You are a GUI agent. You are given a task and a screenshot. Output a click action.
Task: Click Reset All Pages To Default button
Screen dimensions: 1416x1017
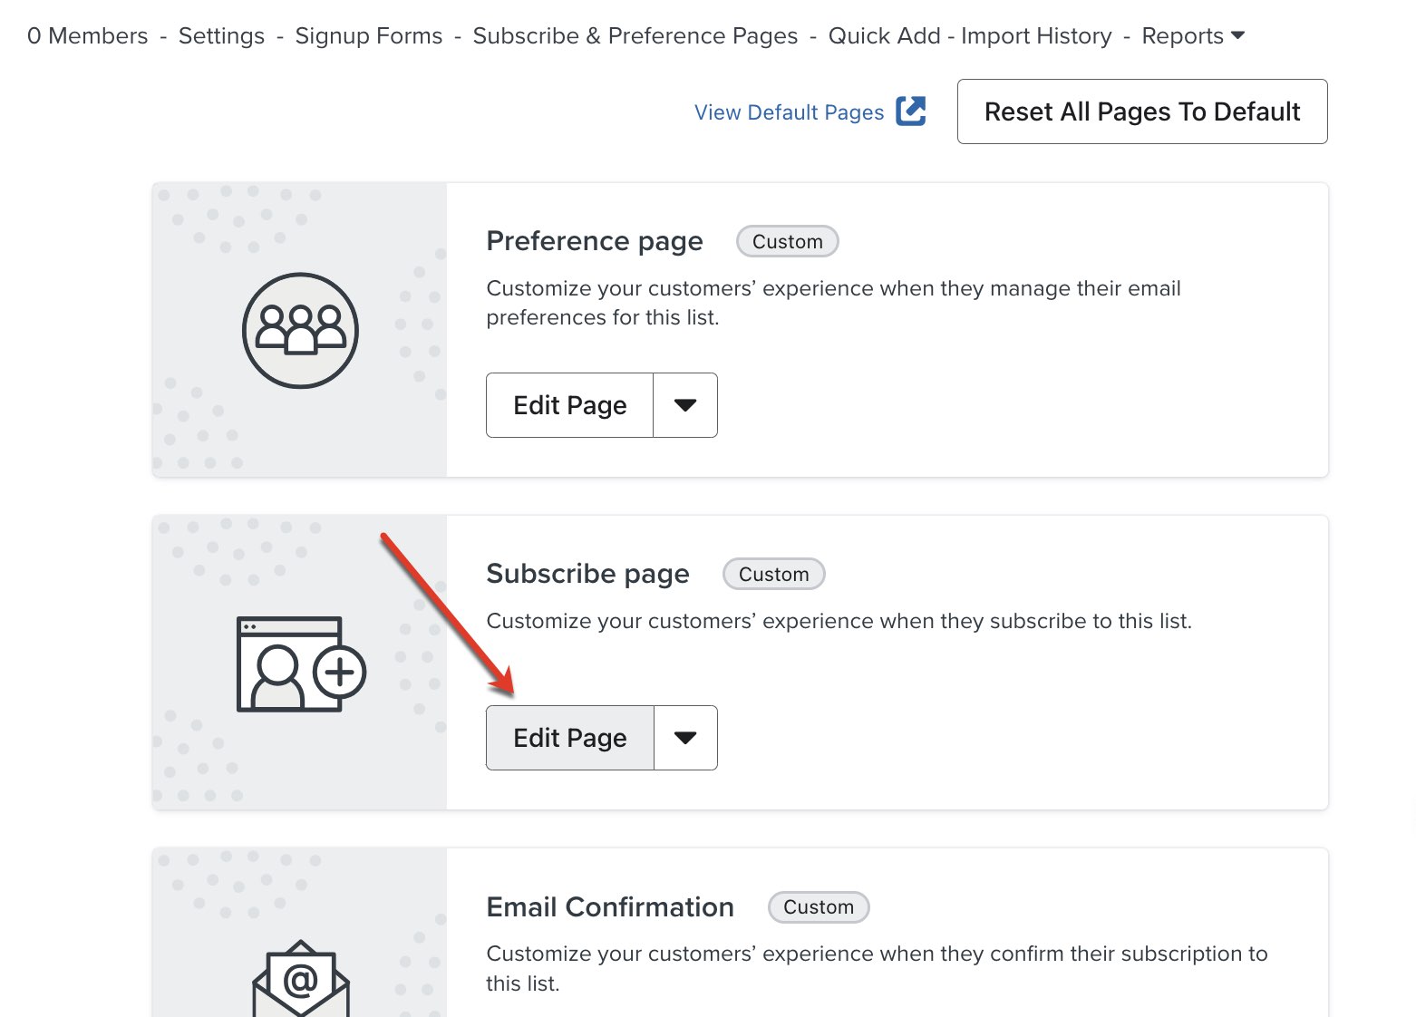(1141, 111)
